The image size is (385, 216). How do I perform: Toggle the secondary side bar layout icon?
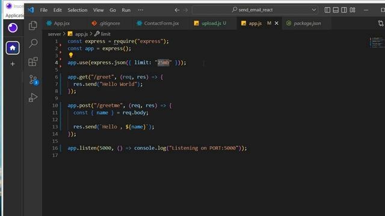[344, 10]
